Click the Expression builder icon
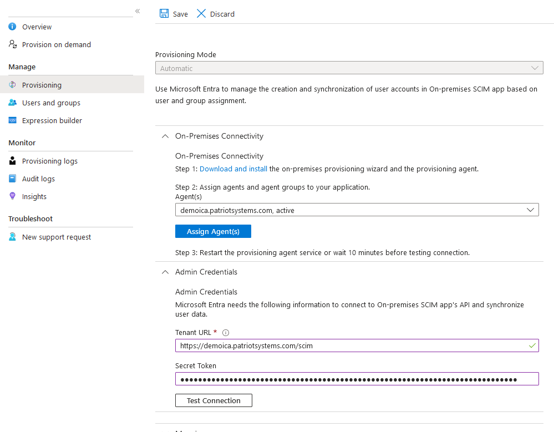Viewport: 554px width, 432px height. tap(12, 120)
